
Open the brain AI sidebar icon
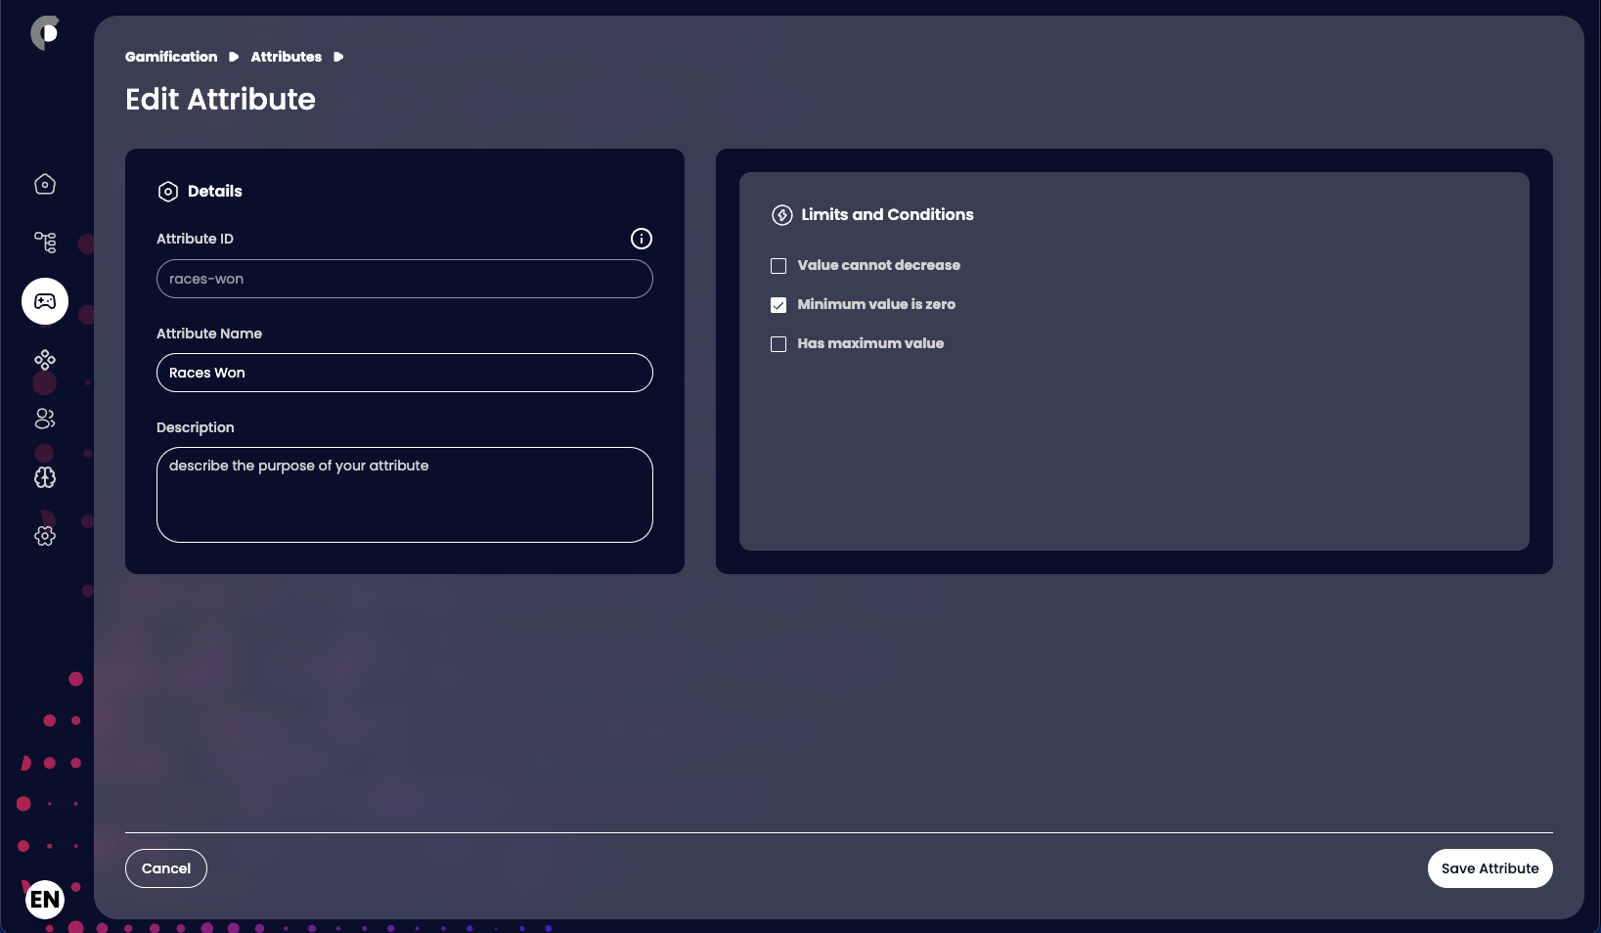[x=45, y=477]
